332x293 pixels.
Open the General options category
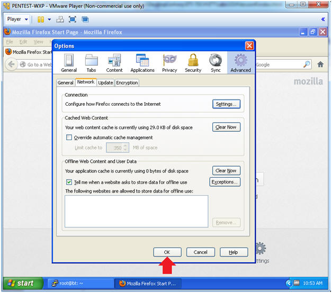point(69,63)
